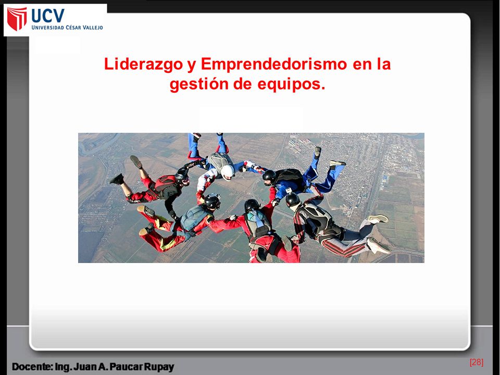
Task: Click the large "UCV" letters
Action: pos(48,15)
